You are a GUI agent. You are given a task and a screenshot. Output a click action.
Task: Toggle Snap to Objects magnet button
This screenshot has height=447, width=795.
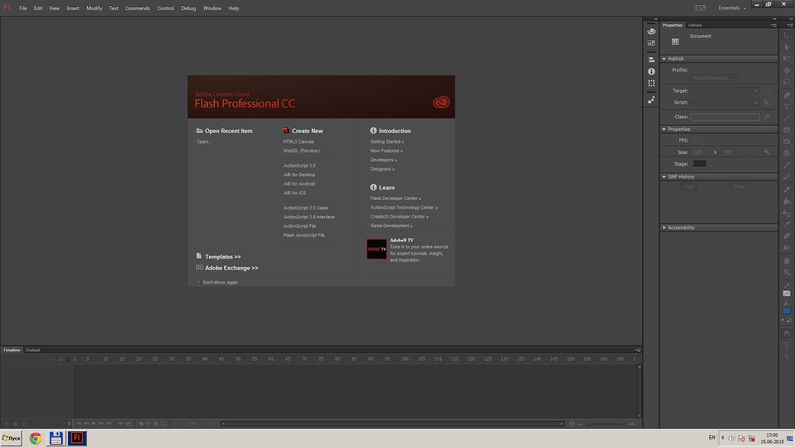point(786,333)
